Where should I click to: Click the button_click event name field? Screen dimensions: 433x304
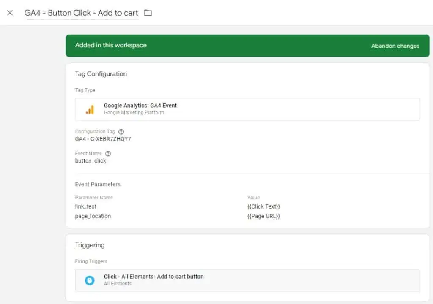click(90, 161)
